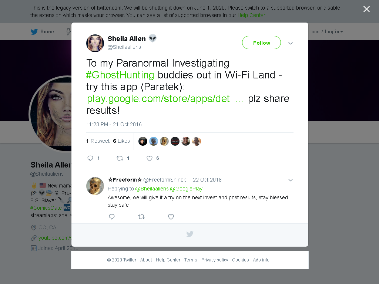Open the skull avatar of Freeform
The width and height of the screenshot is (379, 284).
coord(95,186)
